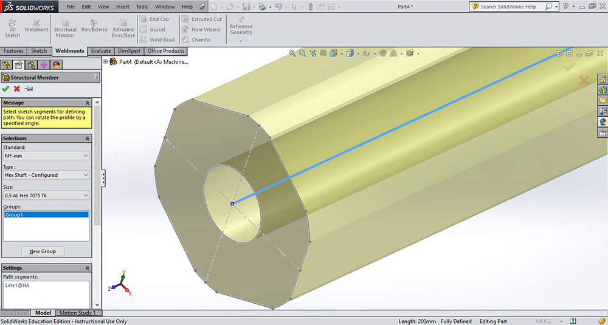Open the Appearances tab in the task pane
Screen dimensions: 608x325
(603, 121)
